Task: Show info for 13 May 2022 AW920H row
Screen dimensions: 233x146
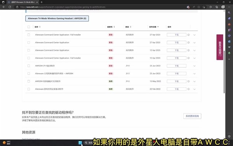Action: point(188,81)
